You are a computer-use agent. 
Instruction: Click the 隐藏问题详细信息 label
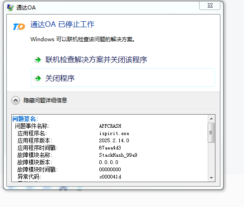coord(45,101)
